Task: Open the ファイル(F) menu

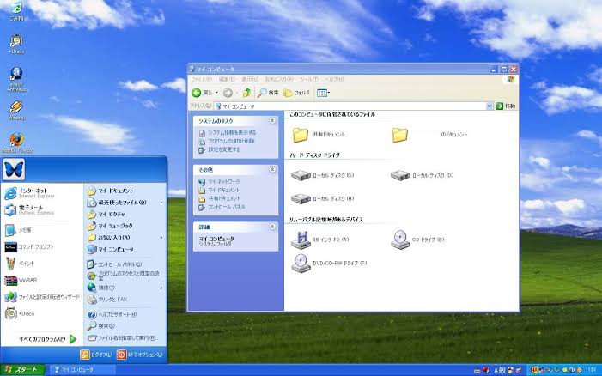Action: pyautogui.click(x=202, y=79)
